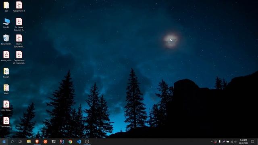Open the network status tray icon
The height and width of the screenshot is (145, 258).
pos(232,141)
